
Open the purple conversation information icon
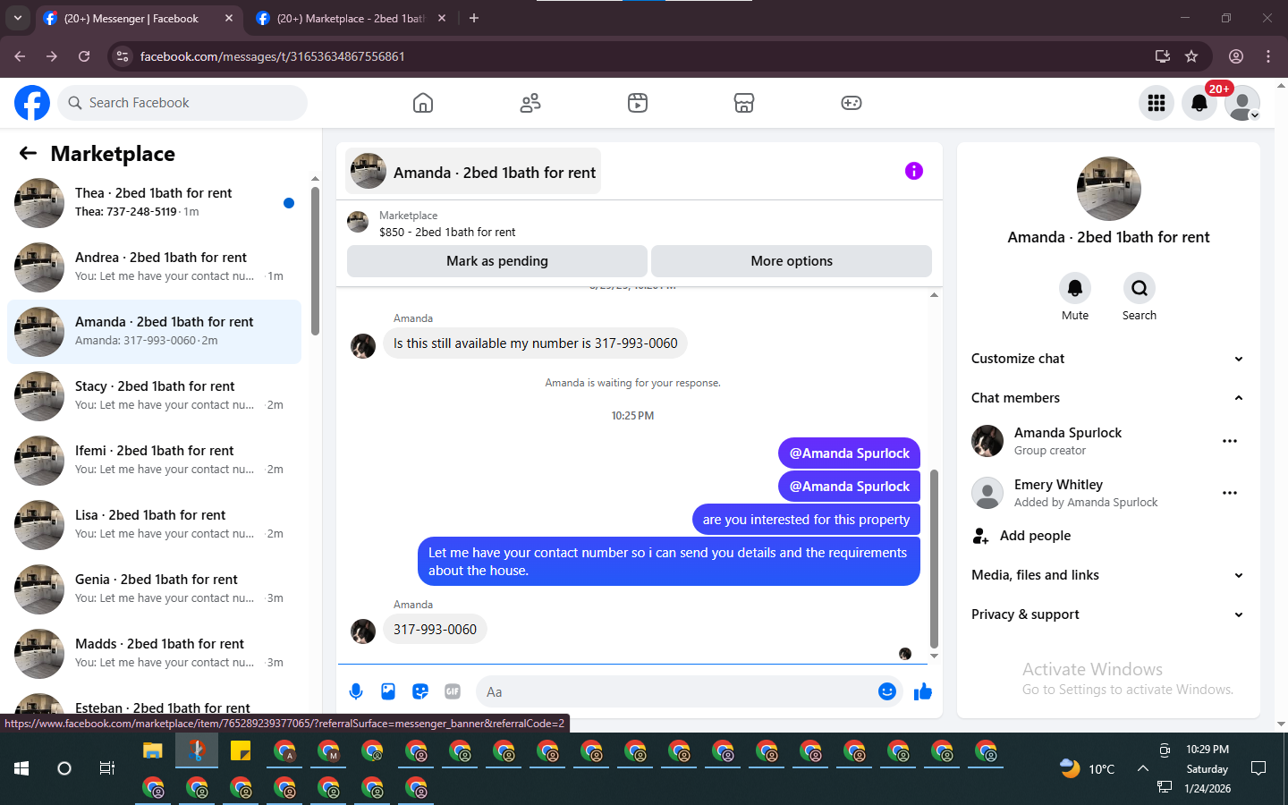[x=913, y=171]
